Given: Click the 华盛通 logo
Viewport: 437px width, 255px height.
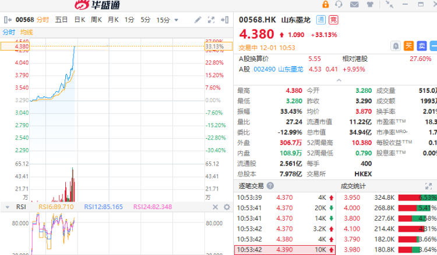Looking at the screenshot, I should point(97,5).
